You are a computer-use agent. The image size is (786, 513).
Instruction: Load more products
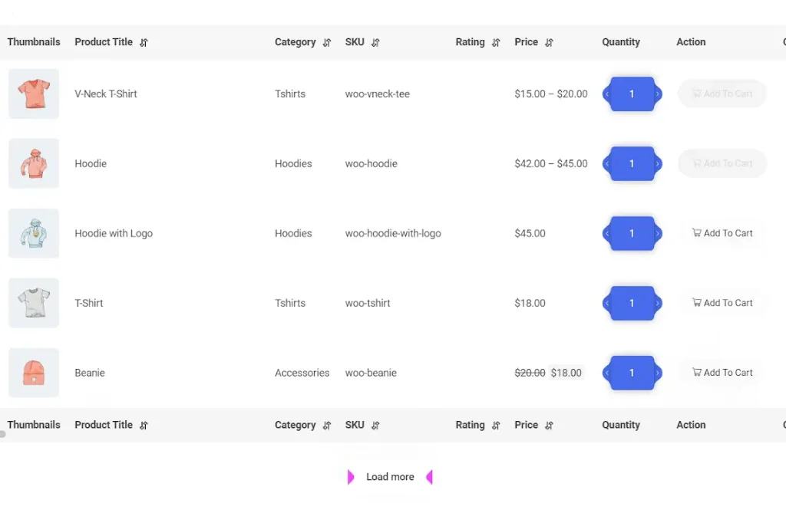point(390,477)
